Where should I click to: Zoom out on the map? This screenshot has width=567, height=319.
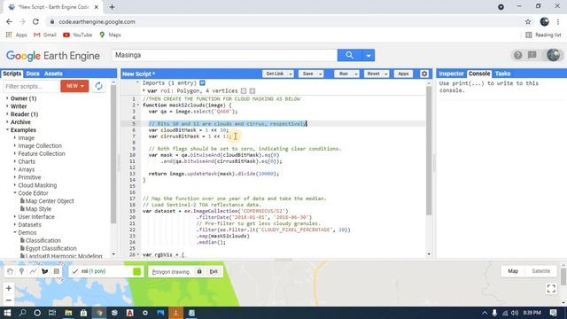(9, 300)
